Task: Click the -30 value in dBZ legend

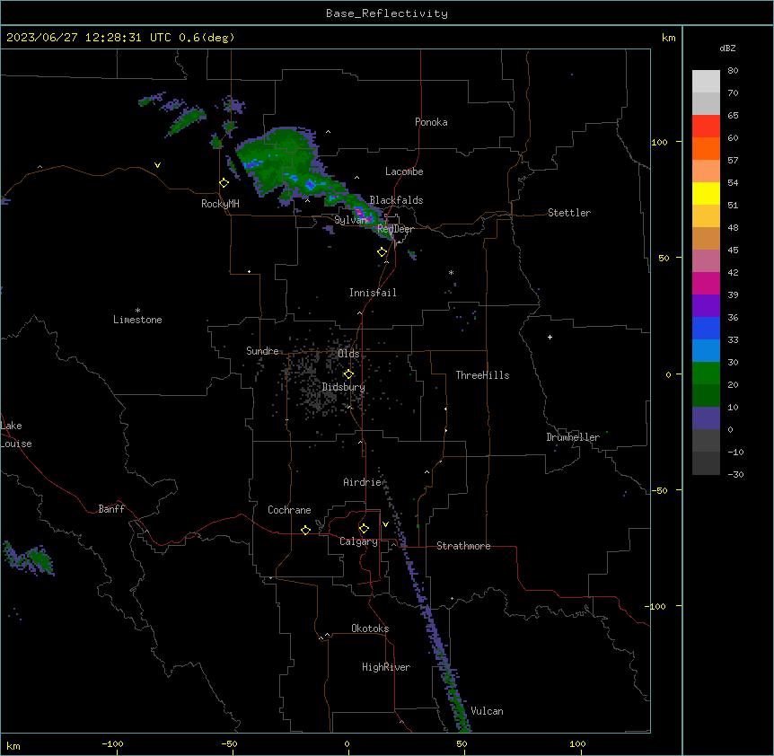Action: tap(735, 474)
